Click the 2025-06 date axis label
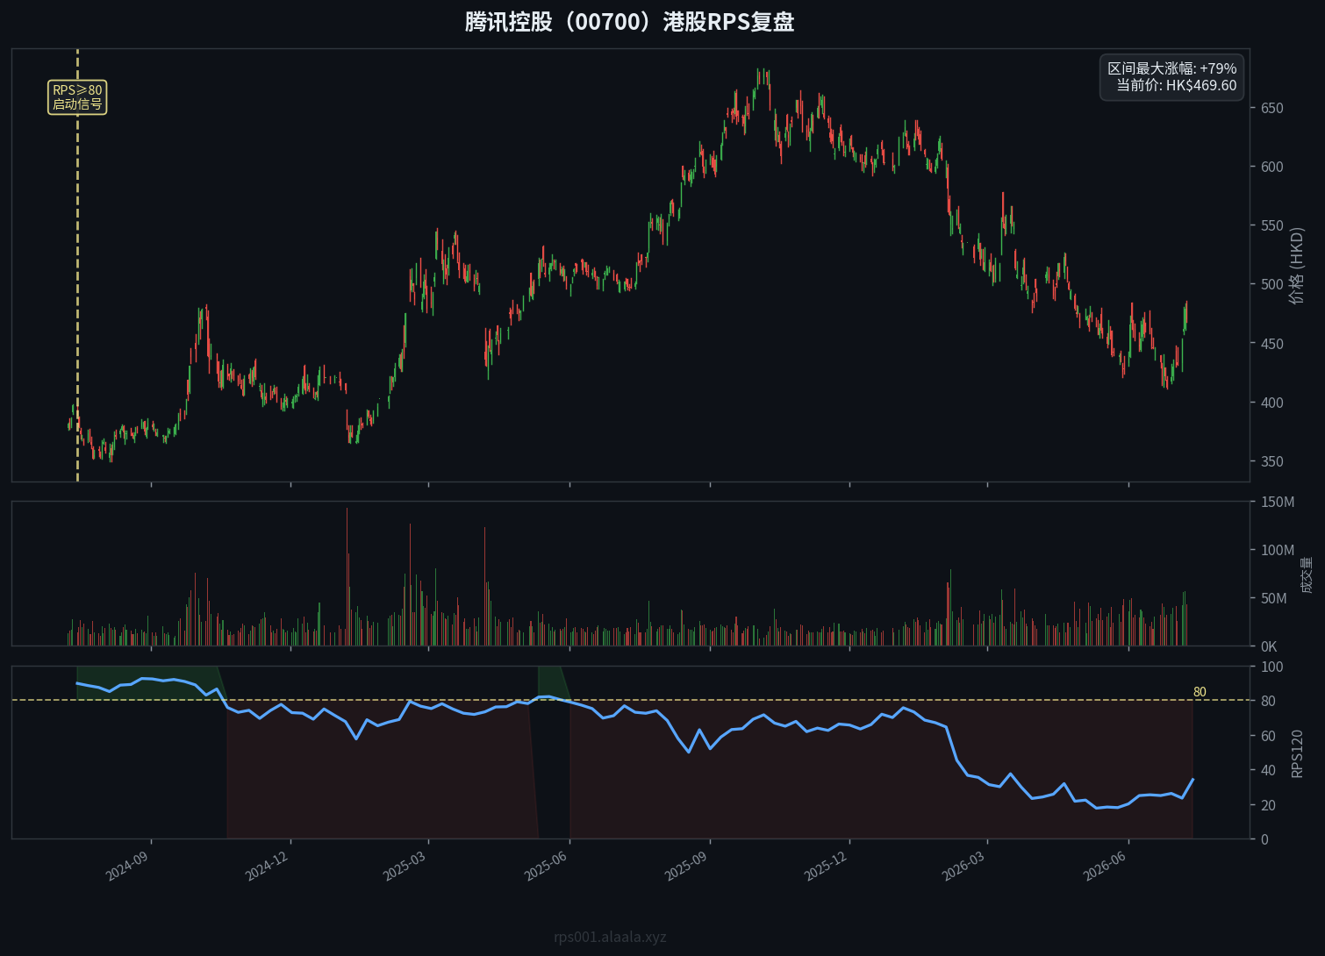Screen dimensions: 1325x956 tap(546, 866)
